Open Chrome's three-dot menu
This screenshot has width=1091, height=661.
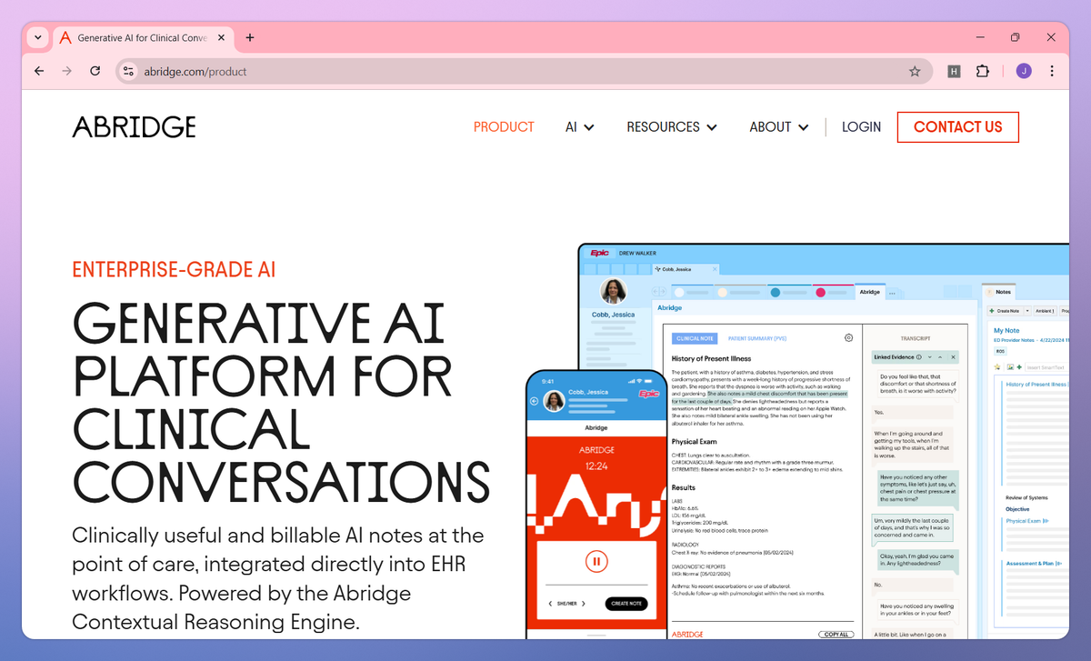click(1052, 71)
